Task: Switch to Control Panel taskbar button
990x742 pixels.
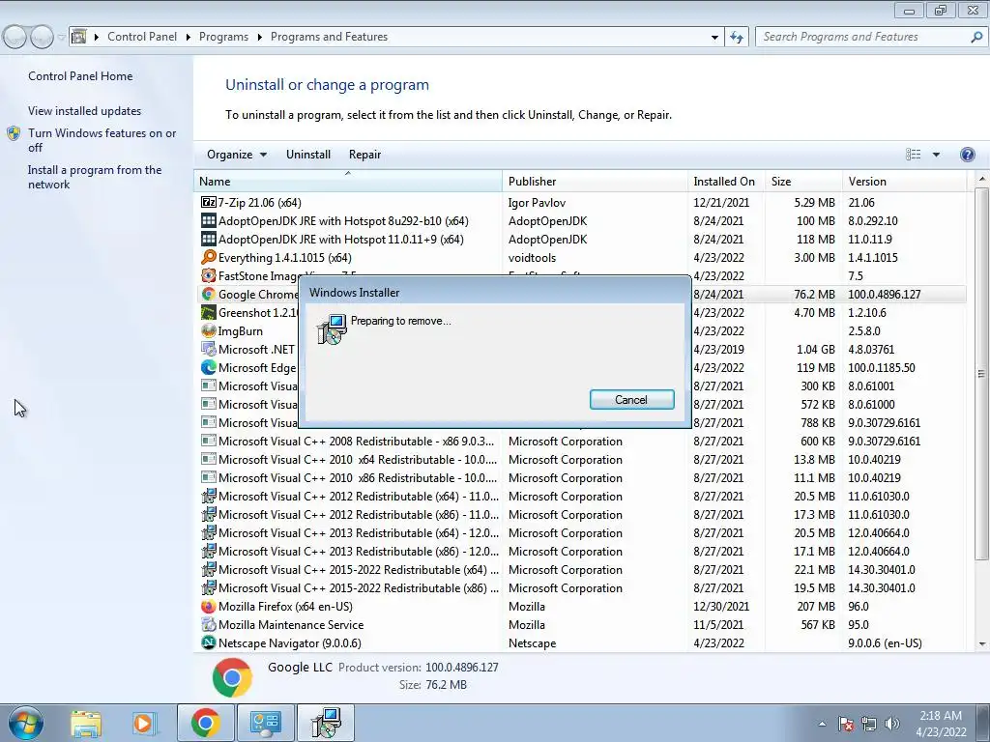Action: [x=265, y=723]
